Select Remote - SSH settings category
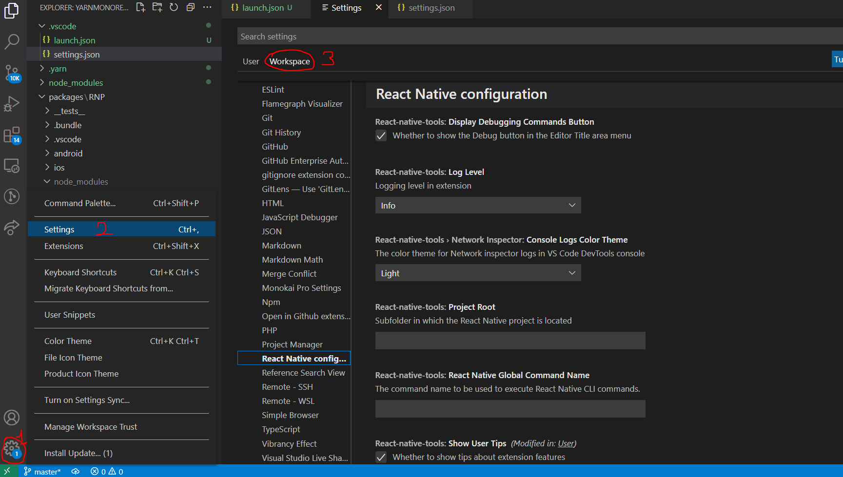 [x=287, y=387]
